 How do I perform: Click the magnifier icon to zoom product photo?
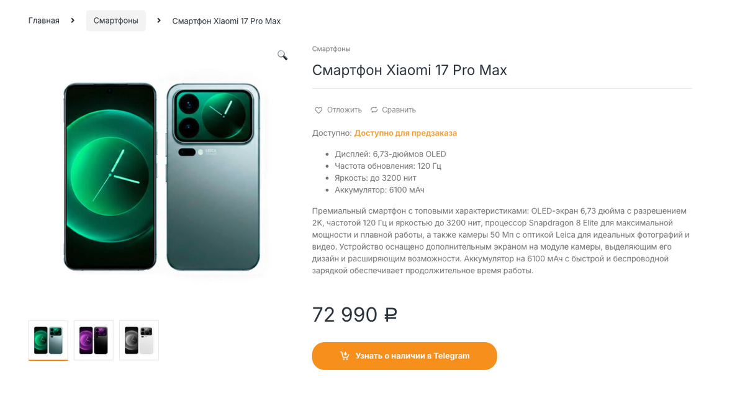(x=282, y=55)
